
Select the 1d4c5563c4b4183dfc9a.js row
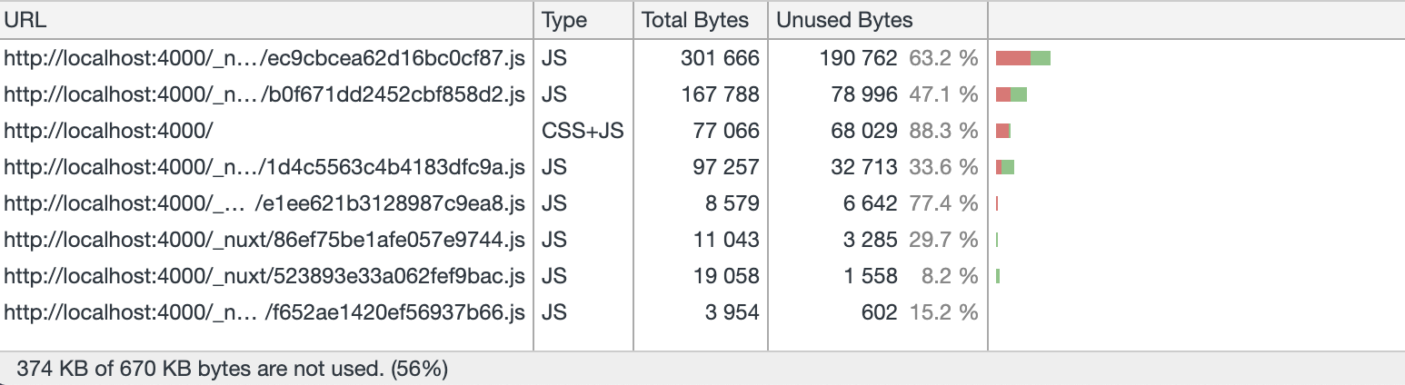[264, 167]
